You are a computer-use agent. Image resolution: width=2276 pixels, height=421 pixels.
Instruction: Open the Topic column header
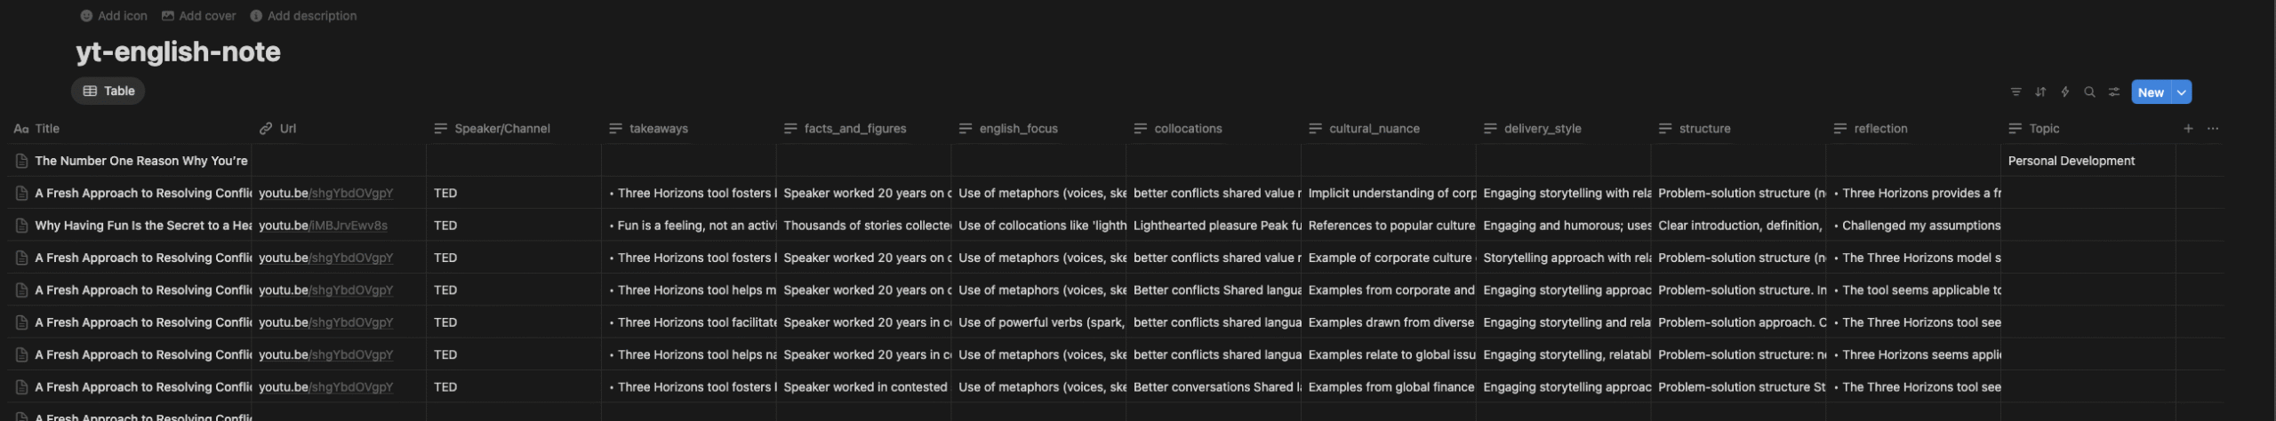[x=2088, y=129]
